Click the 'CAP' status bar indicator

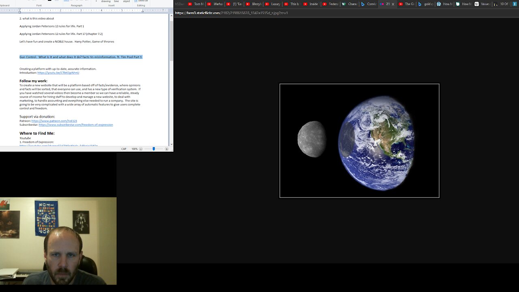(x=124, y=149)
